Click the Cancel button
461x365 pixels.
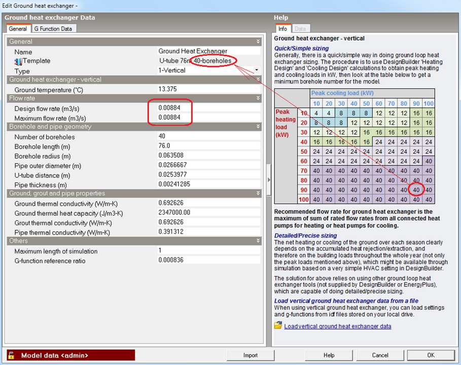point(380,355)
